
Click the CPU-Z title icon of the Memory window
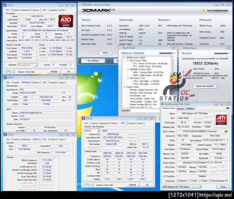(5, 135)
